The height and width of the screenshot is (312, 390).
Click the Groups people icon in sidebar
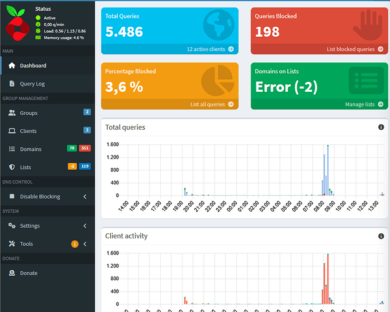[12, 113]
